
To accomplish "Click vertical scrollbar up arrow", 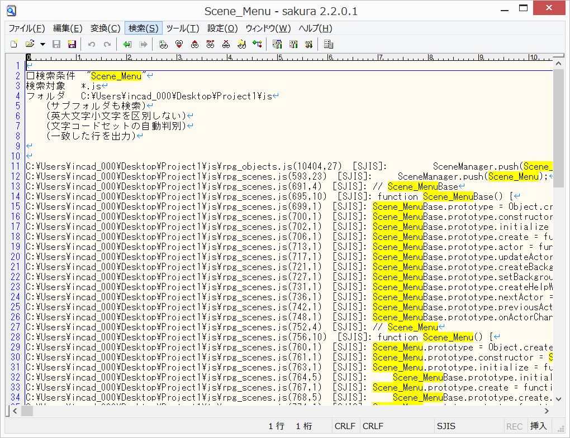I will click(558, 64).
